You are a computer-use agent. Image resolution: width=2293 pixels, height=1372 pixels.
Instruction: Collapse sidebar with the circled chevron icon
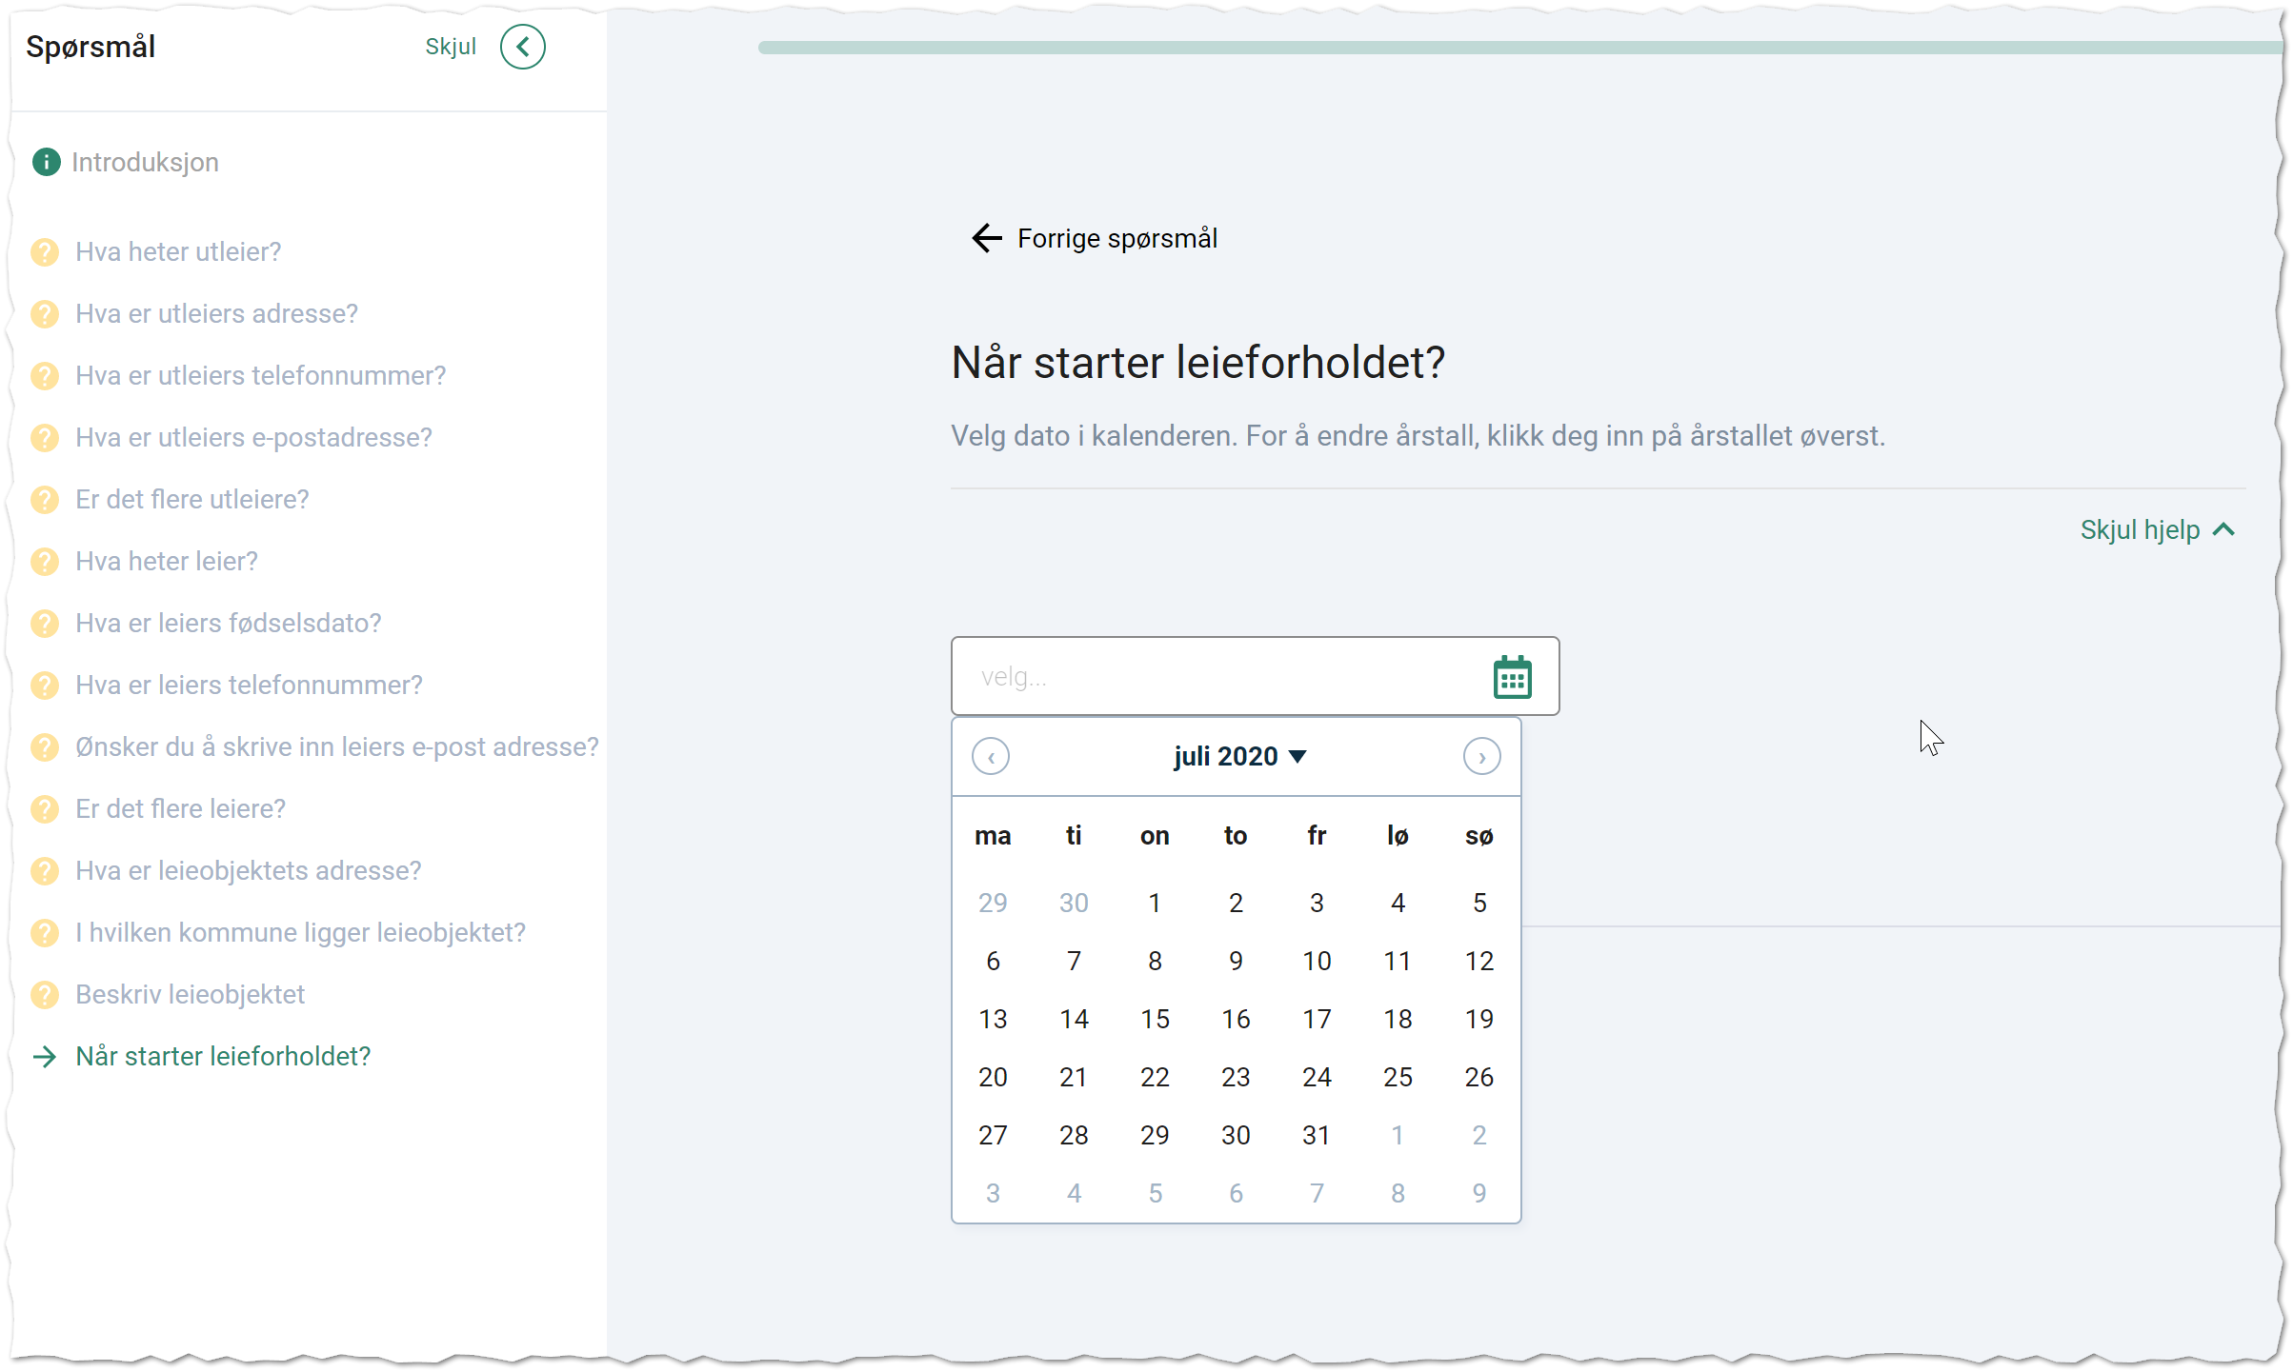coord(522,47)
